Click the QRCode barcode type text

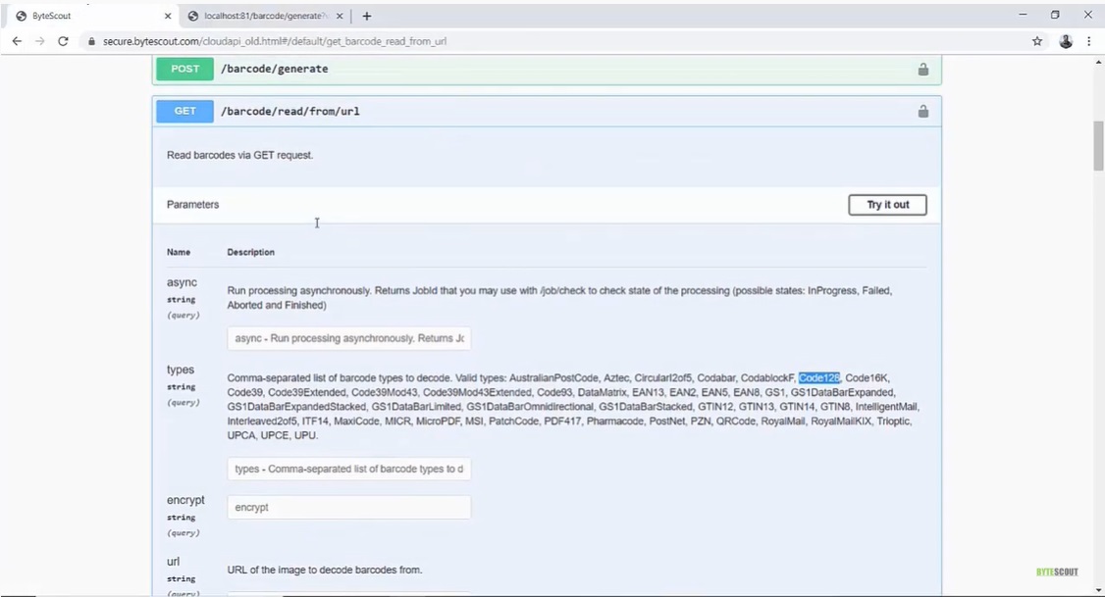click(x=736, y=421)
